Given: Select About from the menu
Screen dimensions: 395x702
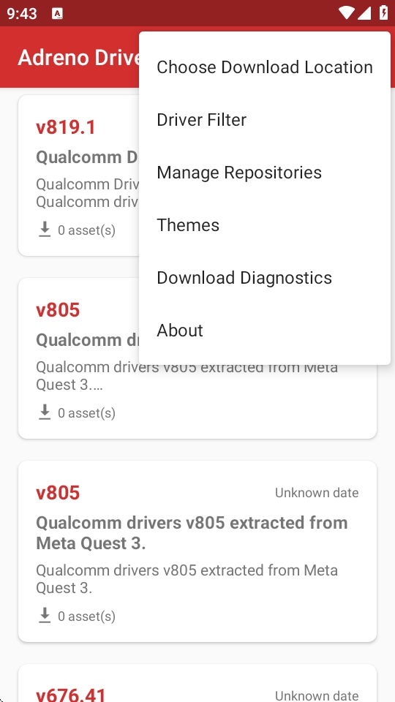Looking at the screenshot, I should coord(265,330).
